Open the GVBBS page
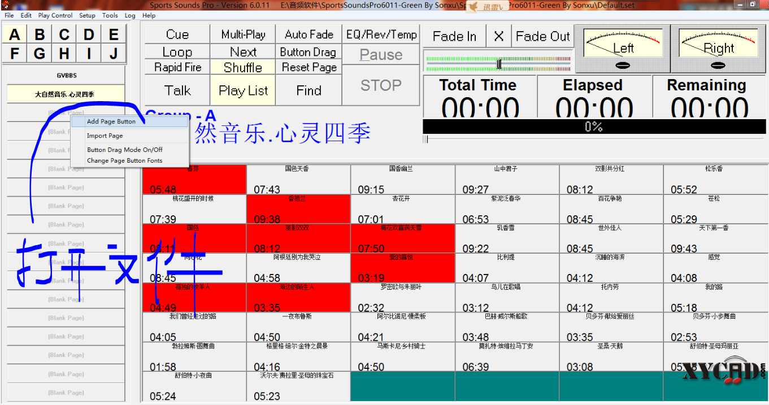 (x=66, y=76)
